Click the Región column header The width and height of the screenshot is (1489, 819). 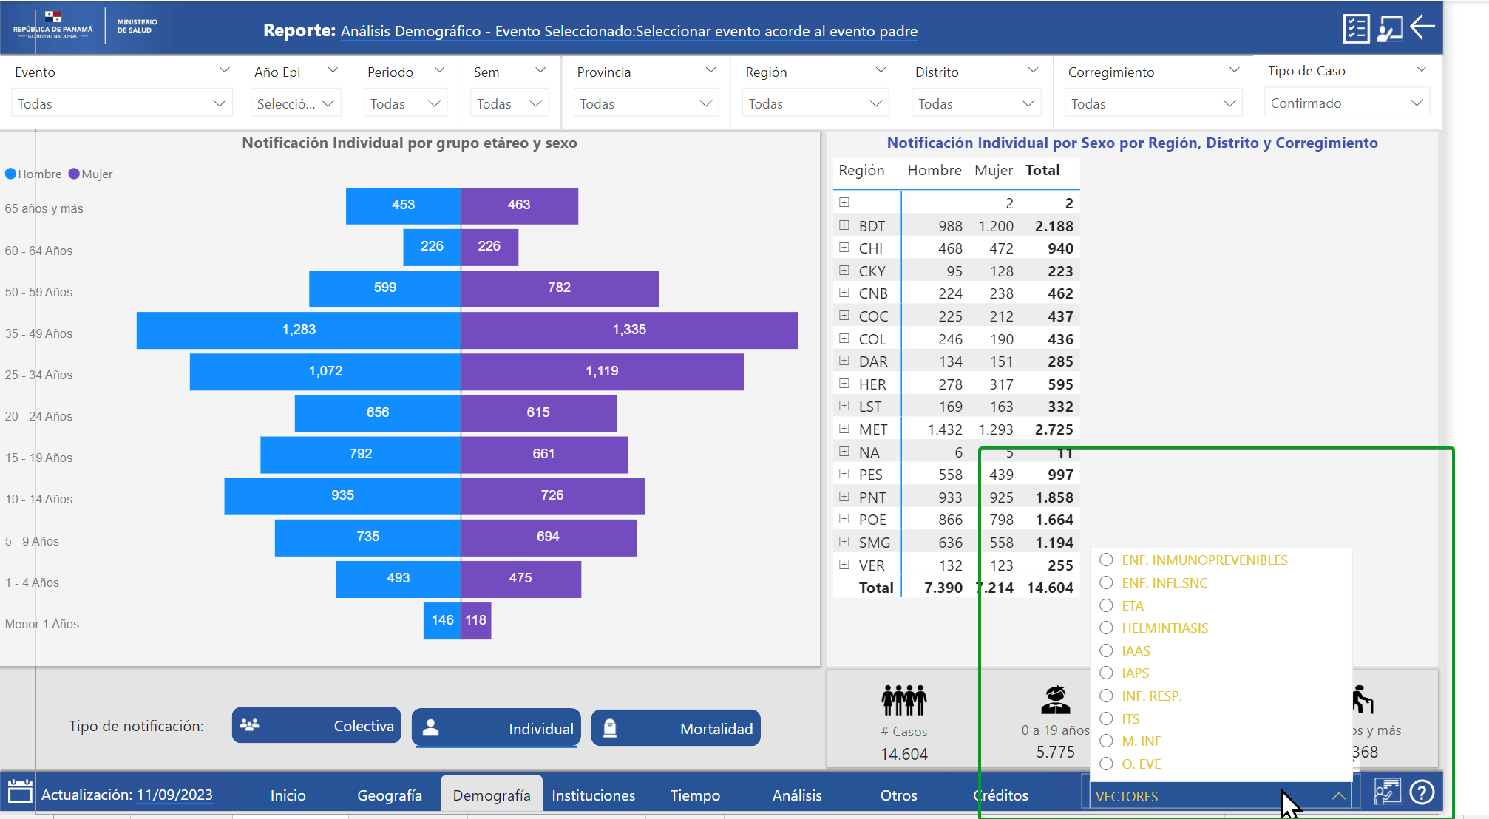click(x=861, y=170)
